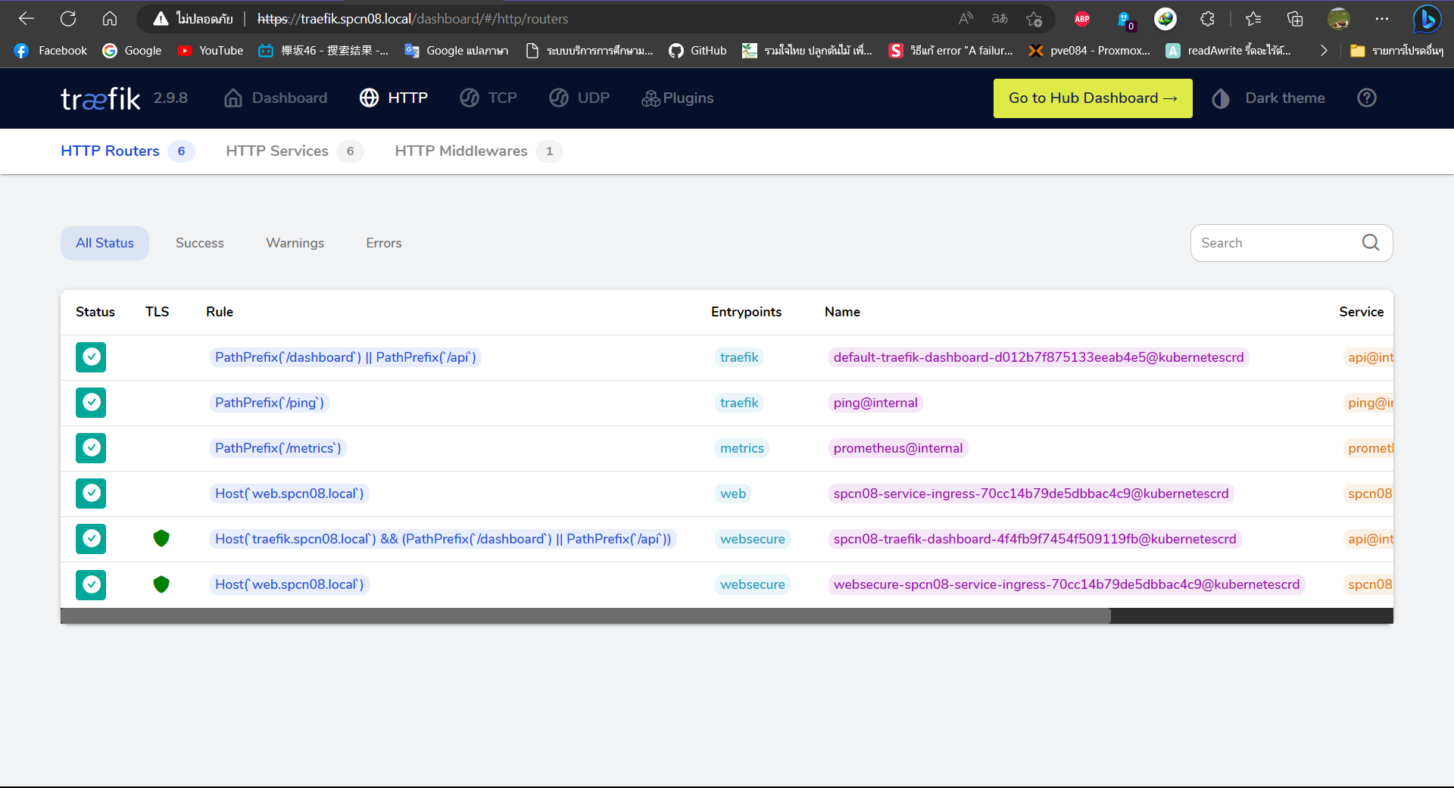The width and height of the screenshot is (1454, 788).
Task: Open the UDP section icon
Action: click(560, 98)
